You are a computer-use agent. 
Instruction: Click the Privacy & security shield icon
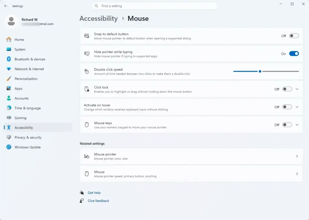(x=9, y=137)
